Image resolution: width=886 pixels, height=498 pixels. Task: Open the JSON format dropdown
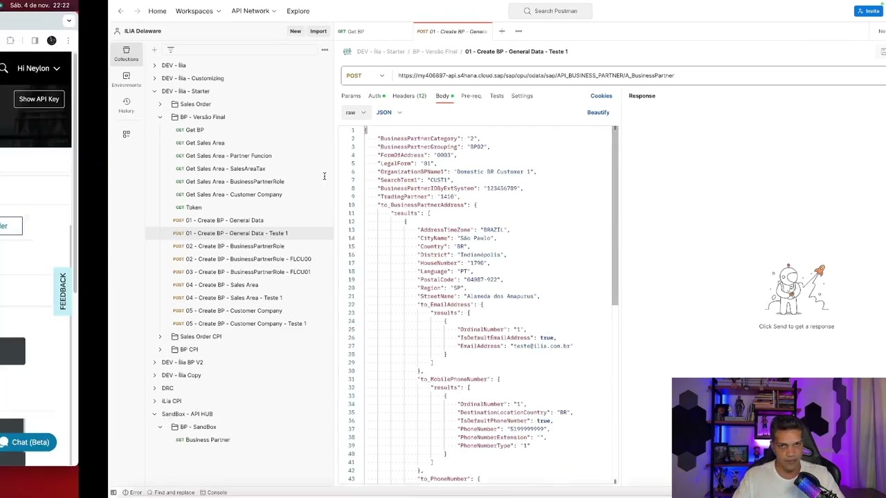pyautogui.click(x=389, y=113)
